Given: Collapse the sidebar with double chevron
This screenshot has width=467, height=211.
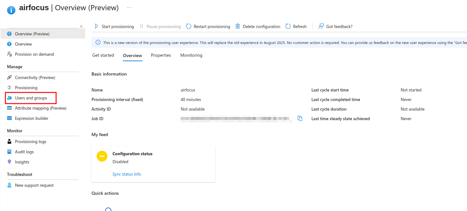Looking at the screenshot, I should 81,26.
